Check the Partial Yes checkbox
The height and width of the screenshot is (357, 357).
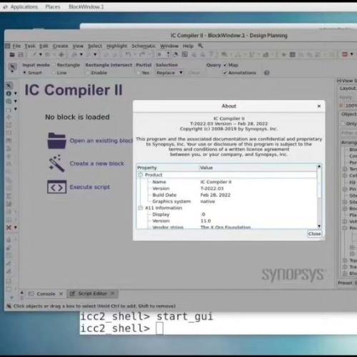click(139, 73)
